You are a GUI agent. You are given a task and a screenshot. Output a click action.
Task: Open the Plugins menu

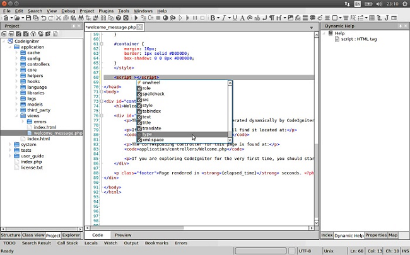pyautogui.click(x=106, y=11)
